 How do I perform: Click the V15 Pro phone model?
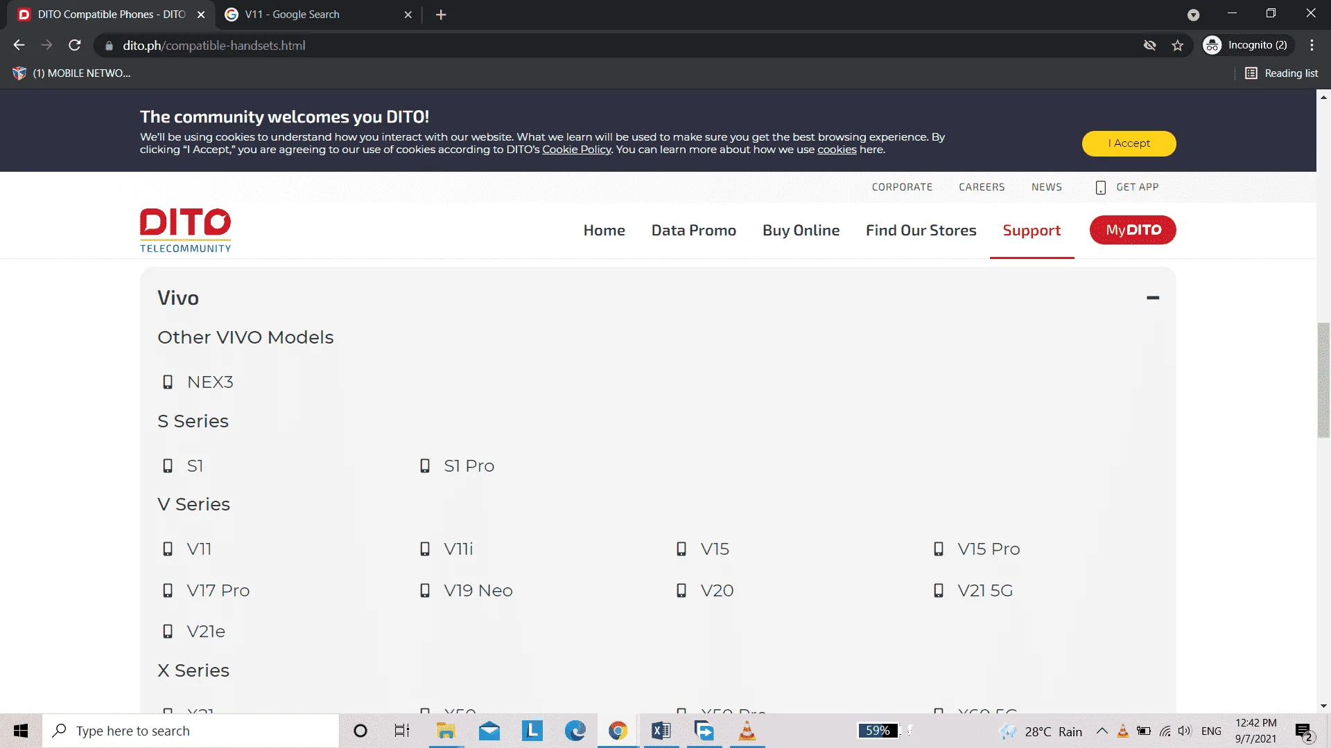(989, 549)
